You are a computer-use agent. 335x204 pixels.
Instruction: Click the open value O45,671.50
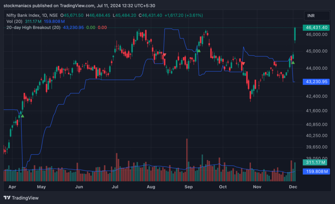click(x=72, y=15)
